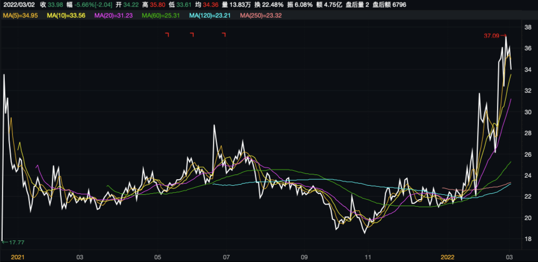Select the MA(120)=23.21 cyan indicator label
This screenshot has height=262, width=538.
point(210,16)
